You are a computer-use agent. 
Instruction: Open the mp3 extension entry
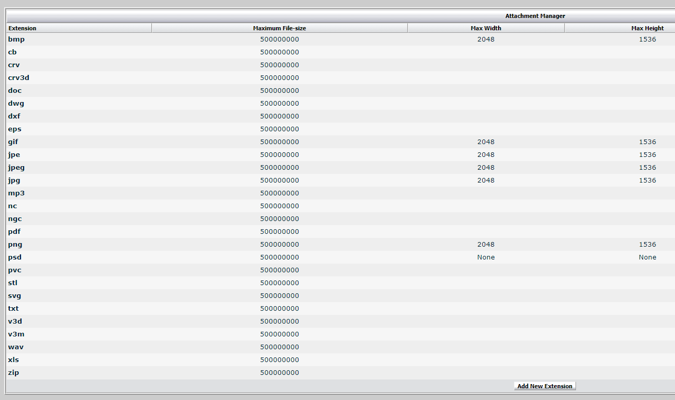(x=16, y=193)
